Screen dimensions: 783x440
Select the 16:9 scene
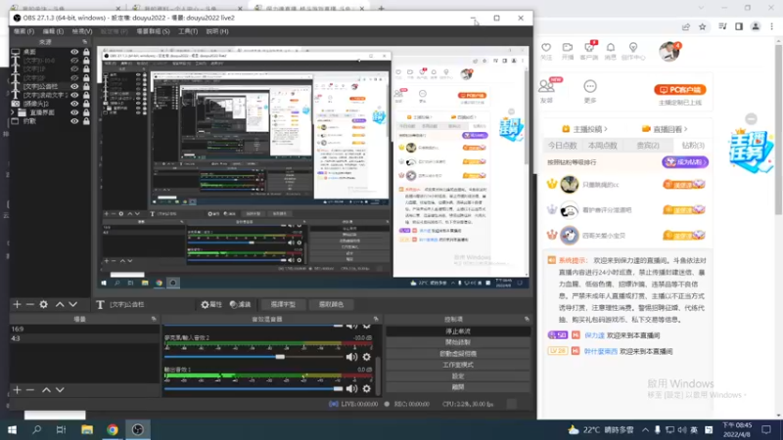(x=84, y=330)
